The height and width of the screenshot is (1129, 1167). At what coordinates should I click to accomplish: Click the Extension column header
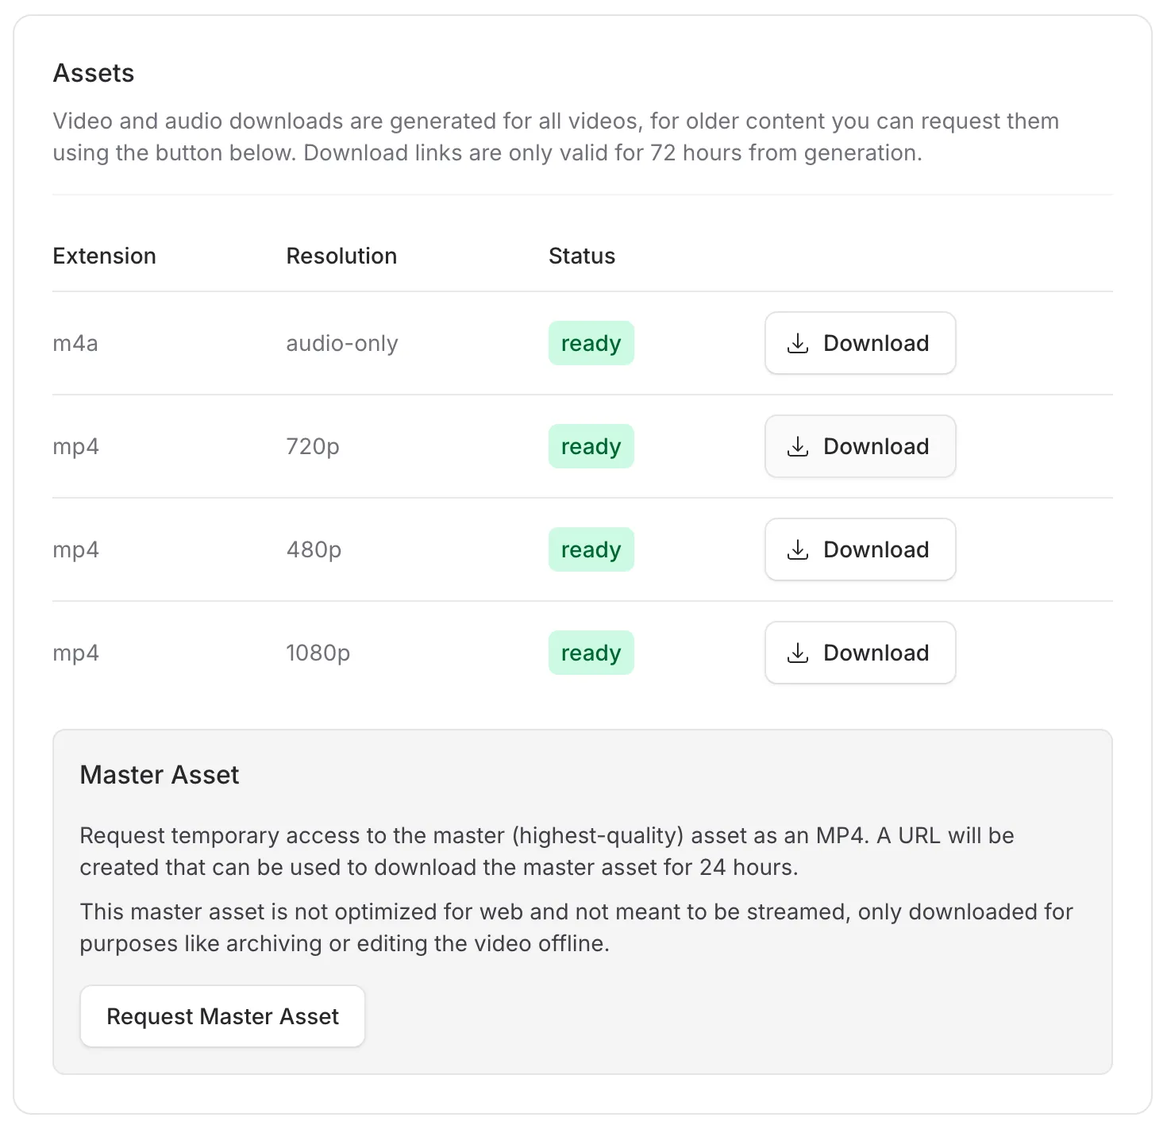pyautogui.click(x=104, y=256)
